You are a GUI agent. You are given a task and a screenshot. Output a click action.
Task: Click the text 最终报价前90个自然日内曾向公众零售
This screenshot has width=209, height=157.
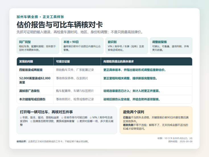(82, 48)
